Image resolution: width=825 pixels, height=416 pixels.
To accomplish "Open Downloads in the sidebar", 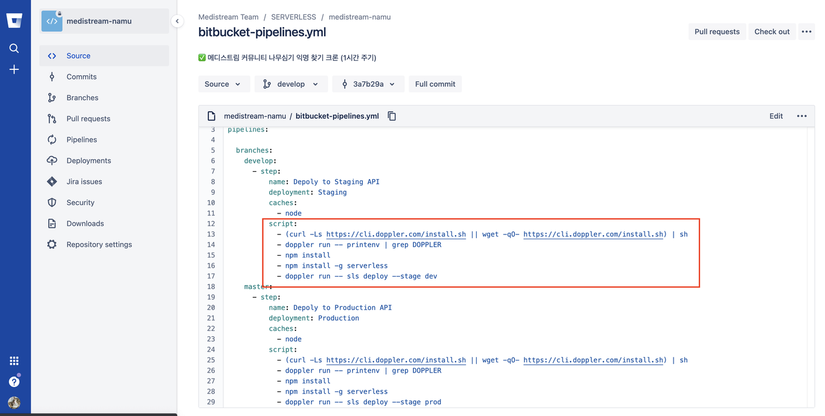I will click(x=104, y=224).
